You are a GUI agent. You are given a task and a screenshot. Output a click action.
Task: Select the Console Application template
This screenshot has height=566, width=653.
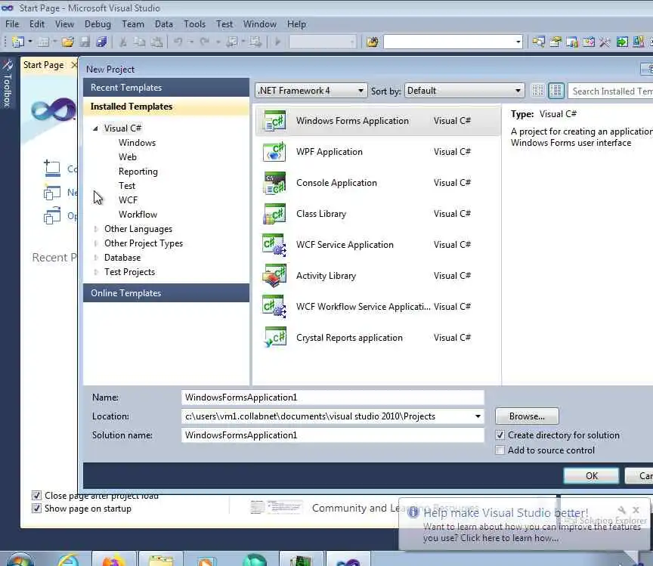coord(378,183)
